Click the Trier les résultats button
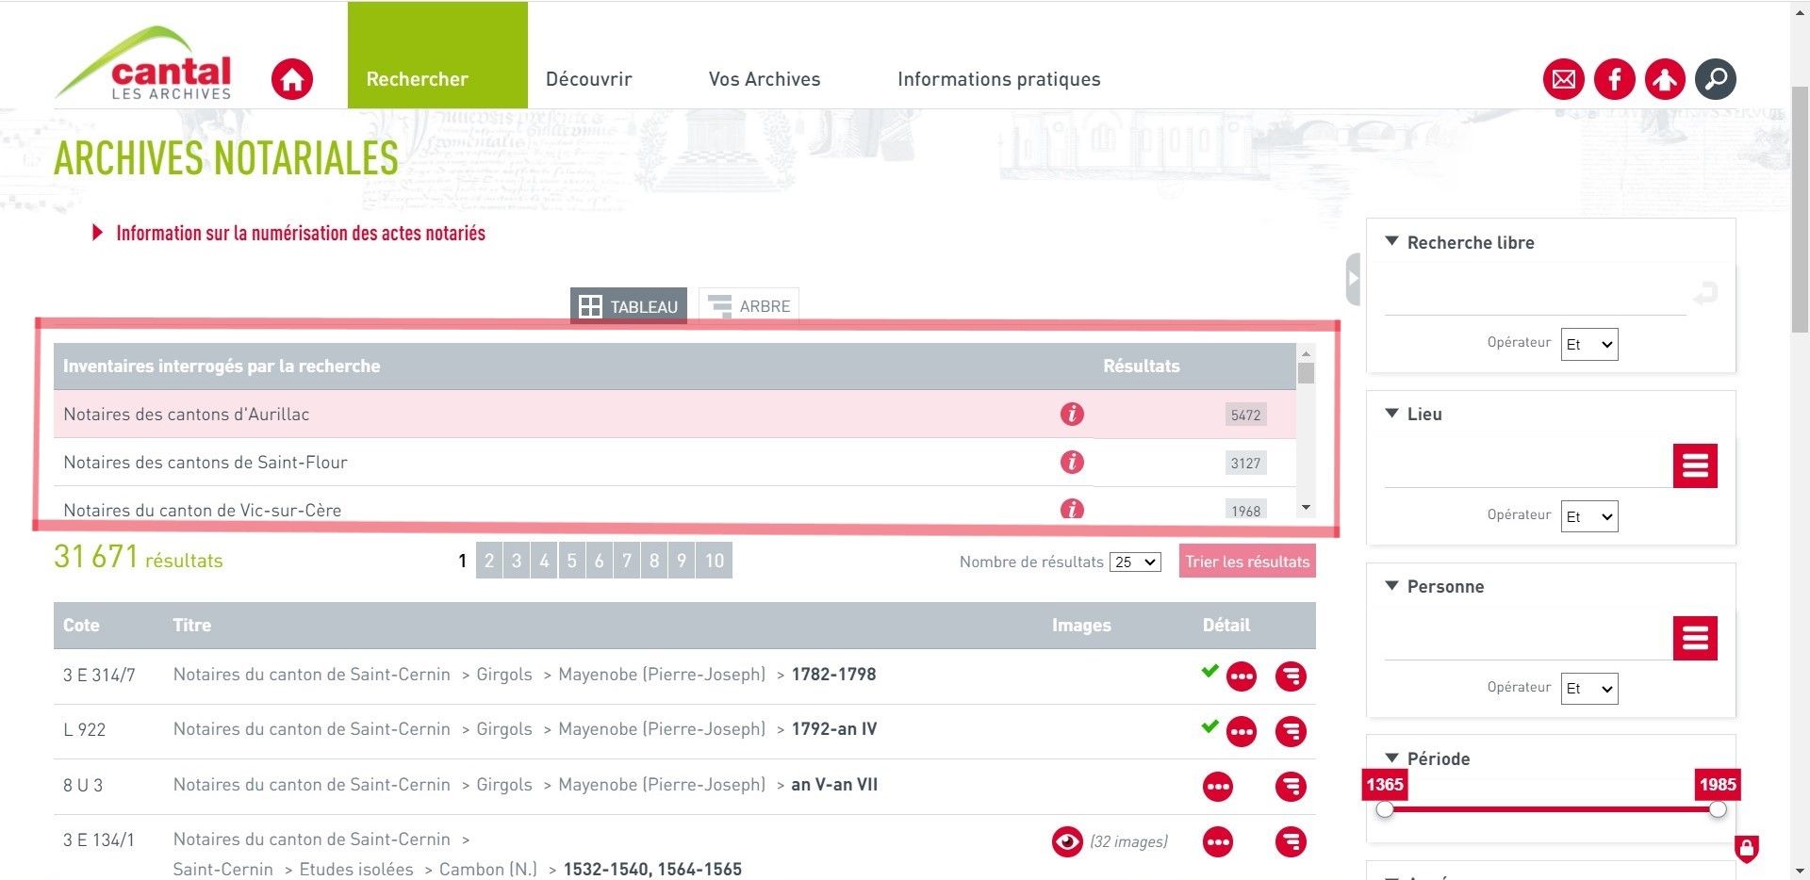 pos(1246,562)
